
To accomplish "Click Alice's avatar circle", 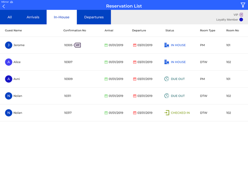I will pyautogui.click(x=9, y=62).
